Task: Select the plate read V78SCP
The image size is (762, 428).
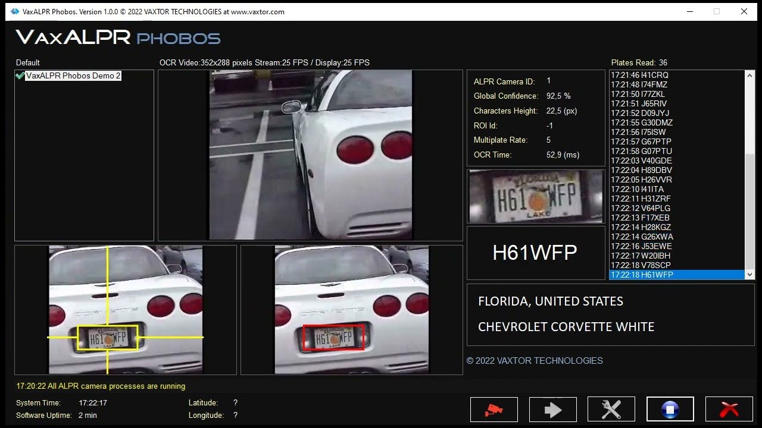Action: (x=677, y=265)
